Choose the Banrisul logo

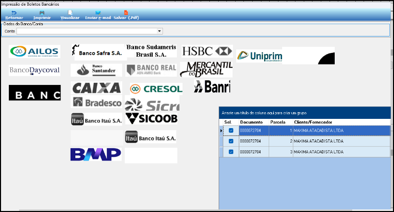212,86
